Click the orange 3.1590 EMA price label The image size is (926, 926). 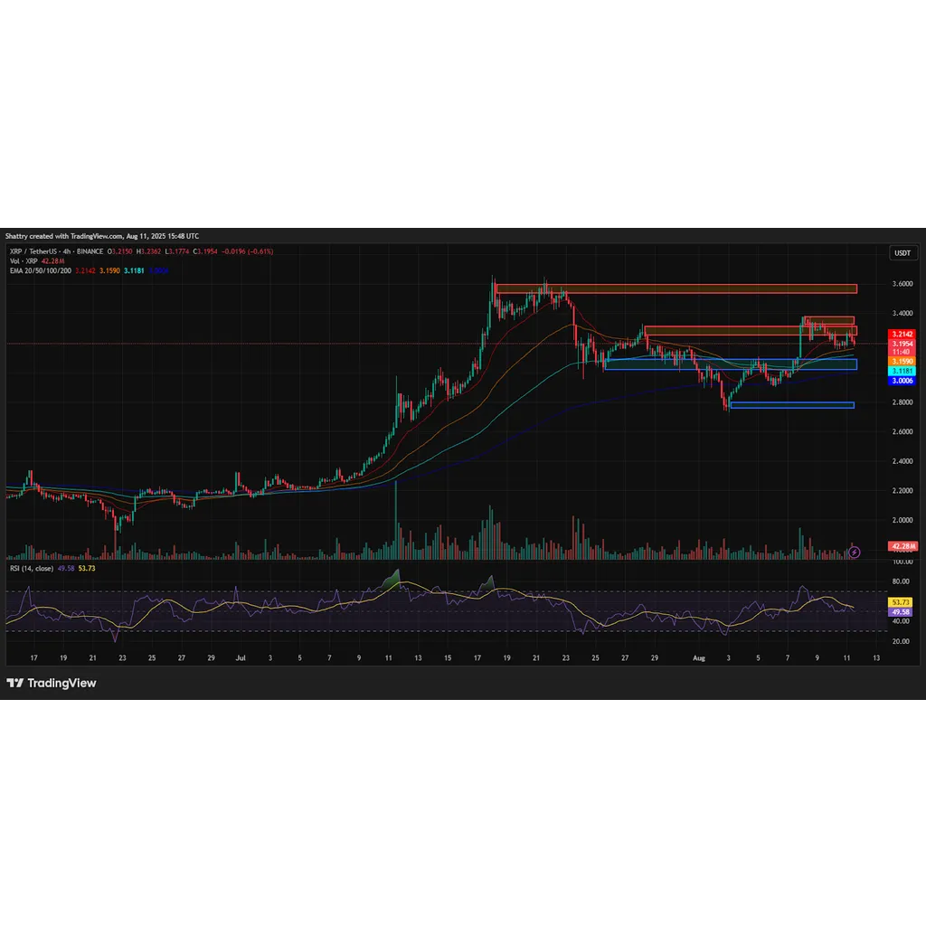902,362
